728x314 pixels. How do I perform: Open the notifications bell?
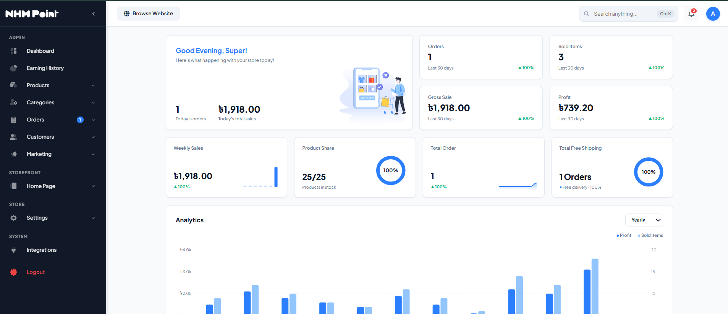pos(691,14)
